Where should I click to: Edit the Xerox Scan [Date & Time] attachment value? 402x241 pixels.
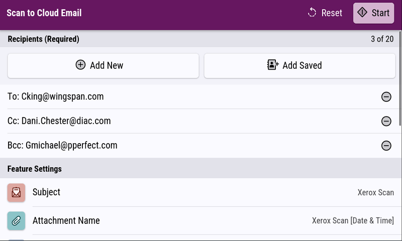pyautogui.click(x=353, y=220)
